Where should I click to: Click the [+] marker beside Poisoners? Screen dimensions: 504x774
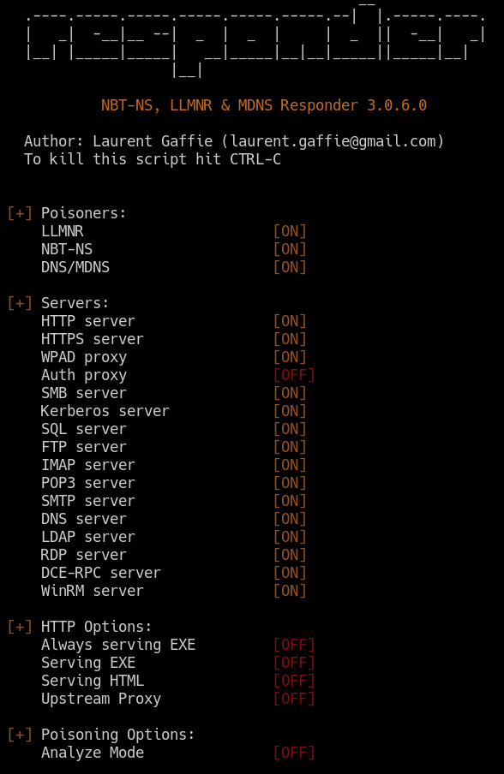click(x=20, y=213)
